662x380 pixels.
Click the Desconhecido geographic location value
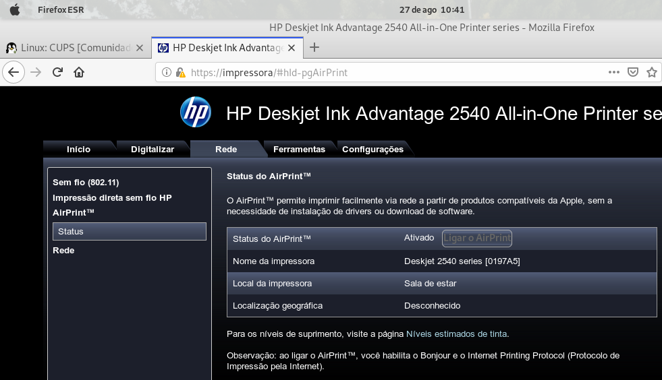tap(433, 306)
